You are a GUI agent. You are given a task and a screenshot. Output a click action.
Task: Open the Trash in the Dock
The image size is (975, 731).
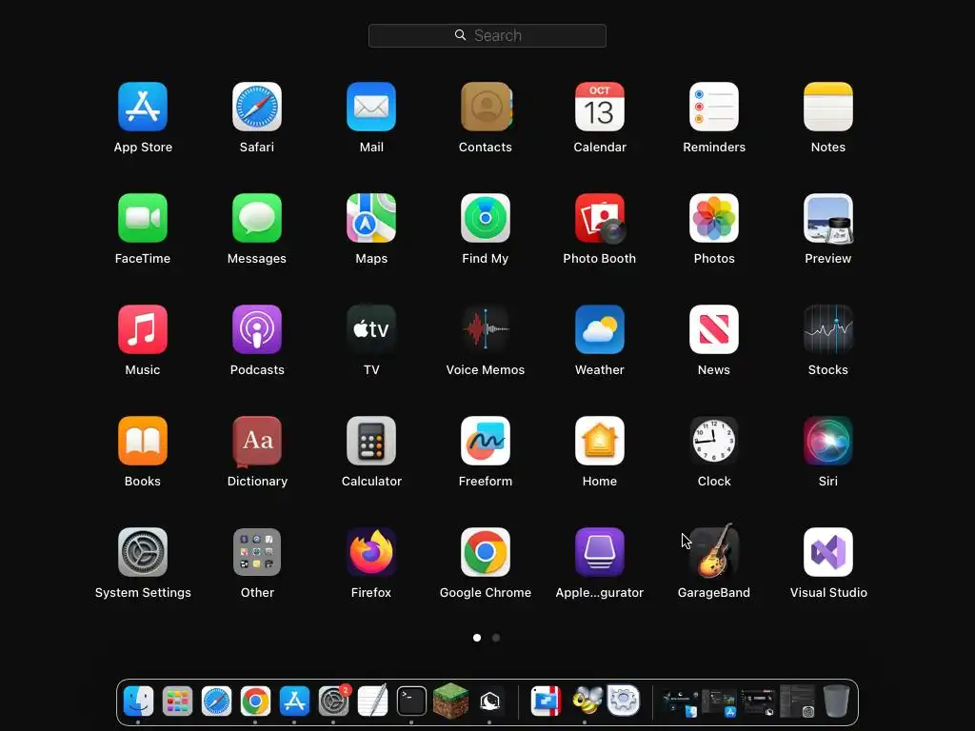pos(836,701)
